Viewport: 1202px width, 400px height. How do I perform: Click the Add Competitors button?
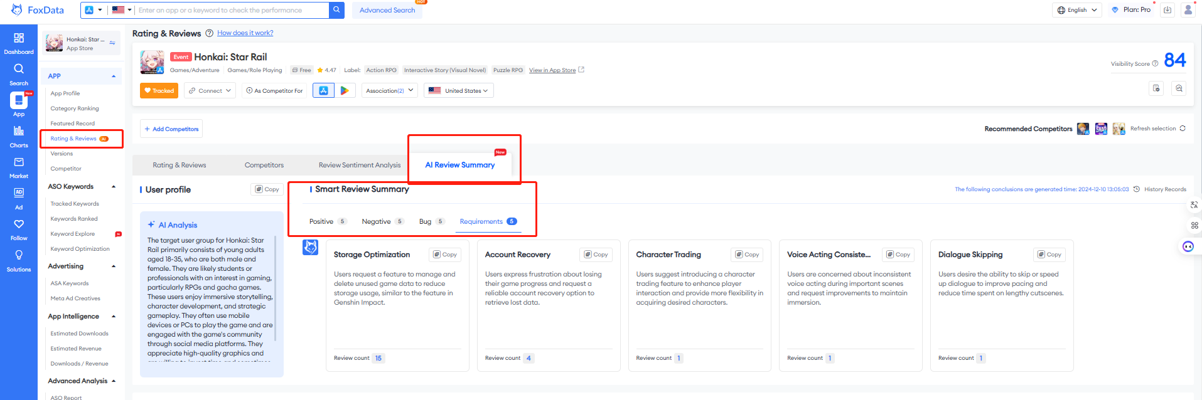pos(171,129)
